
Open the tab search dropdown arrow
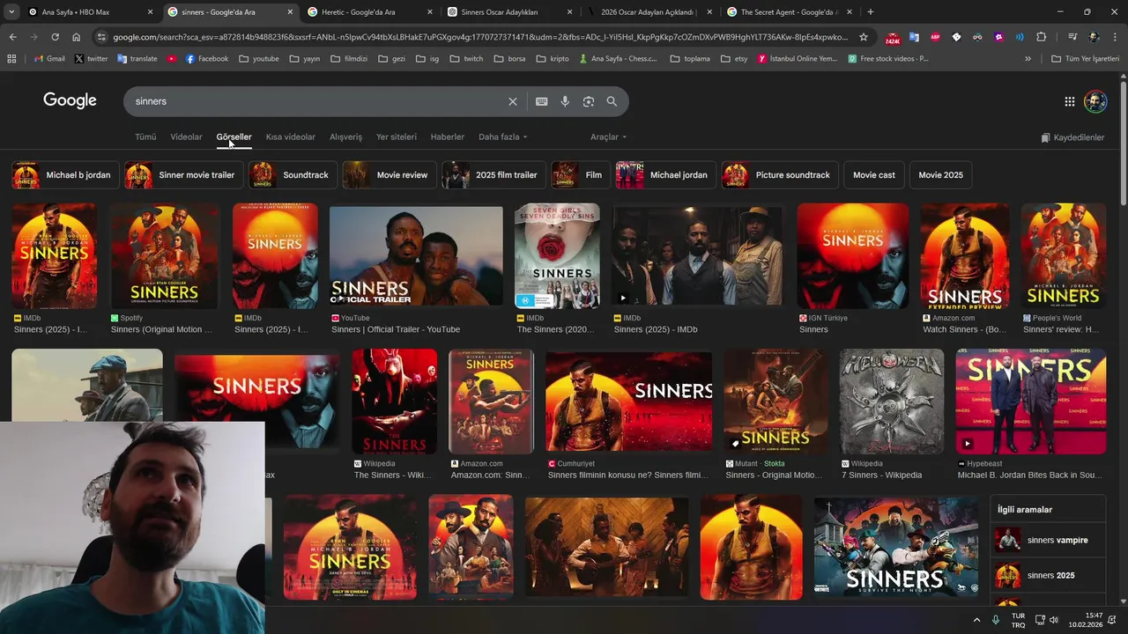point(11,11)
